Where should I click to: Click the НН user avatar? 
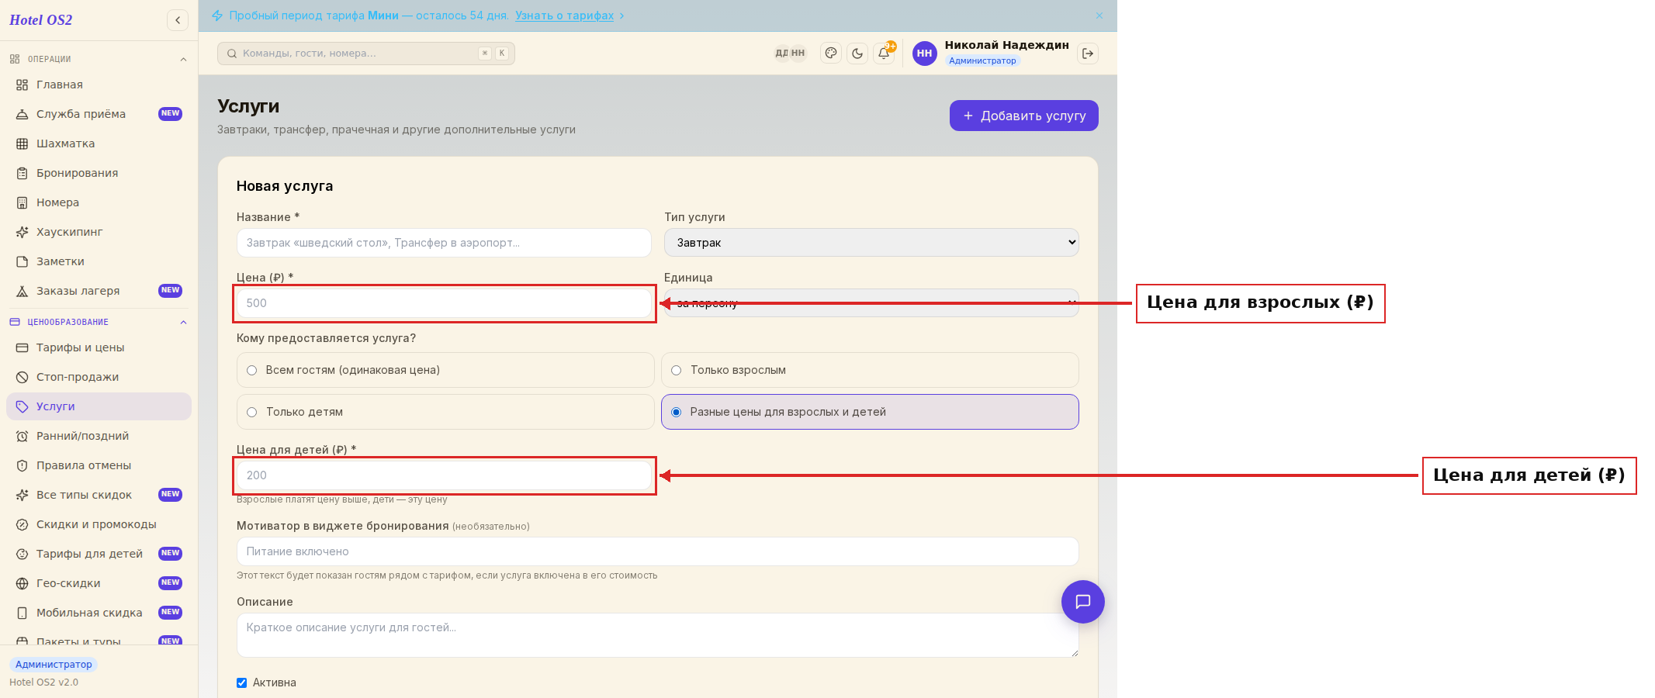924,54
